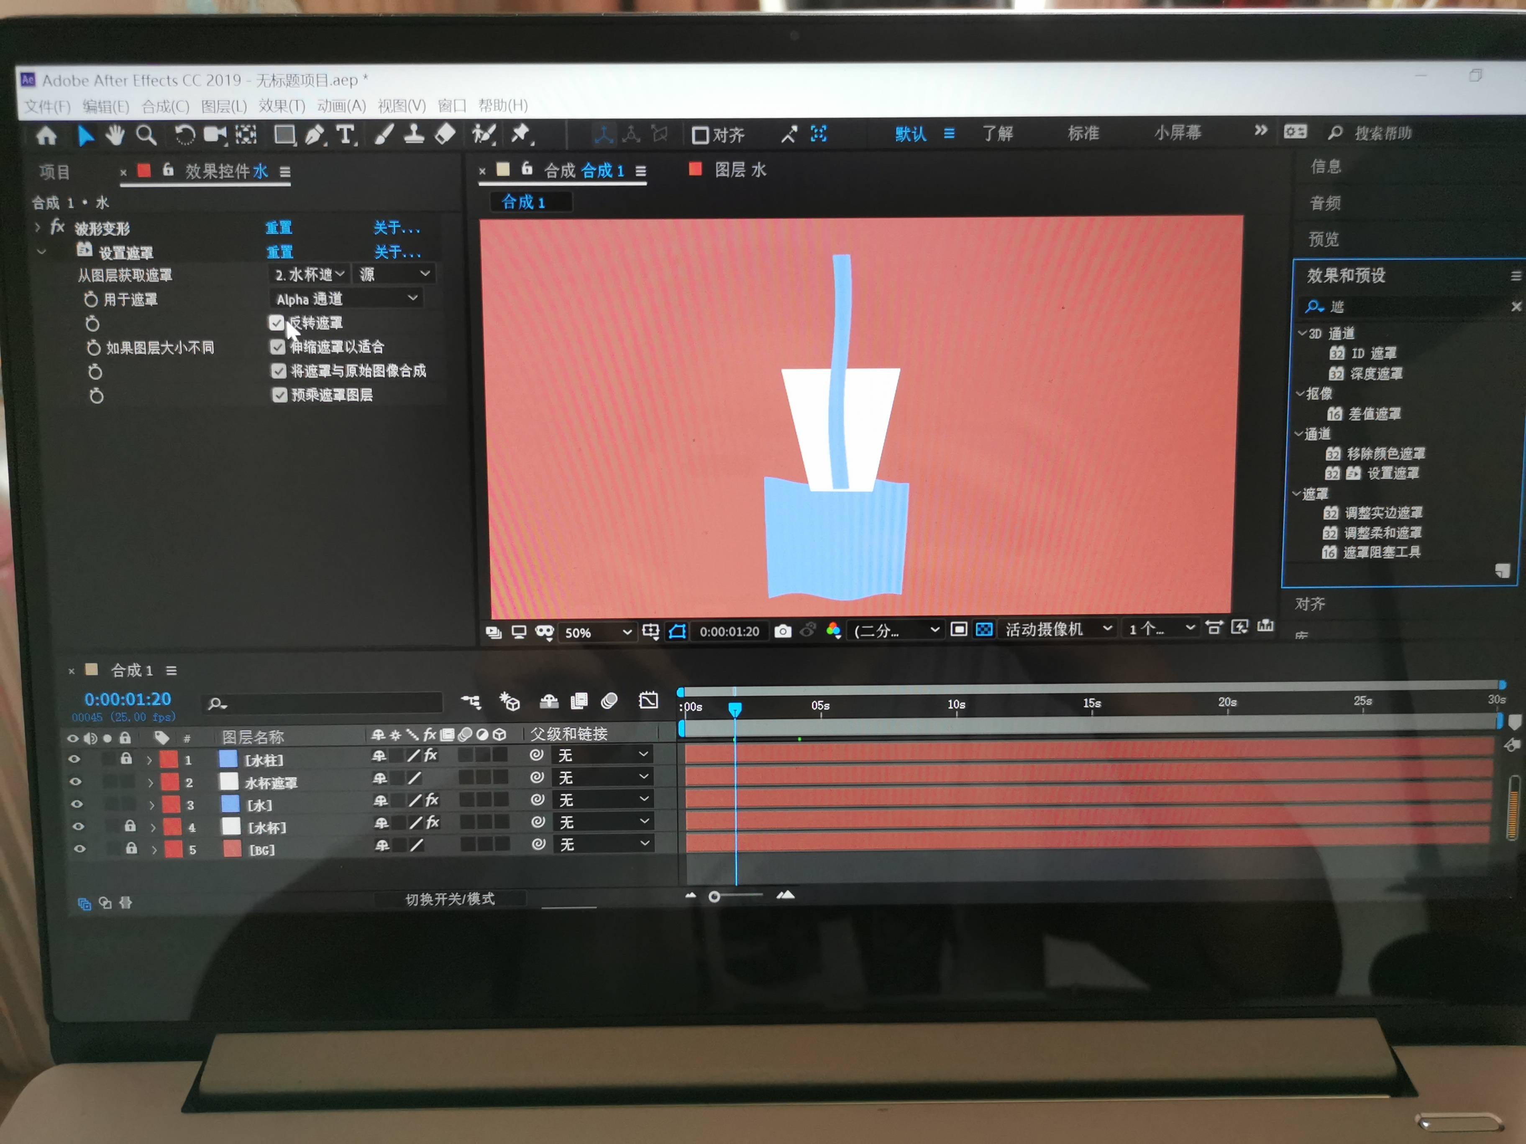Toggle the 伸缩遮罩以适合 checkbox
1526x1144 pixels.
click(277, 347)
